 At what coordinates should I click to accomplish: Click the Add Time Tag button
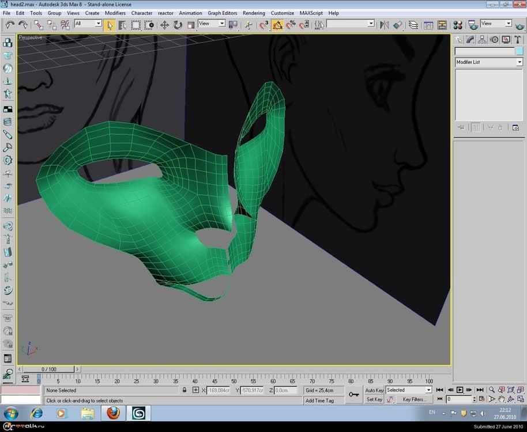tap(320, 400)
